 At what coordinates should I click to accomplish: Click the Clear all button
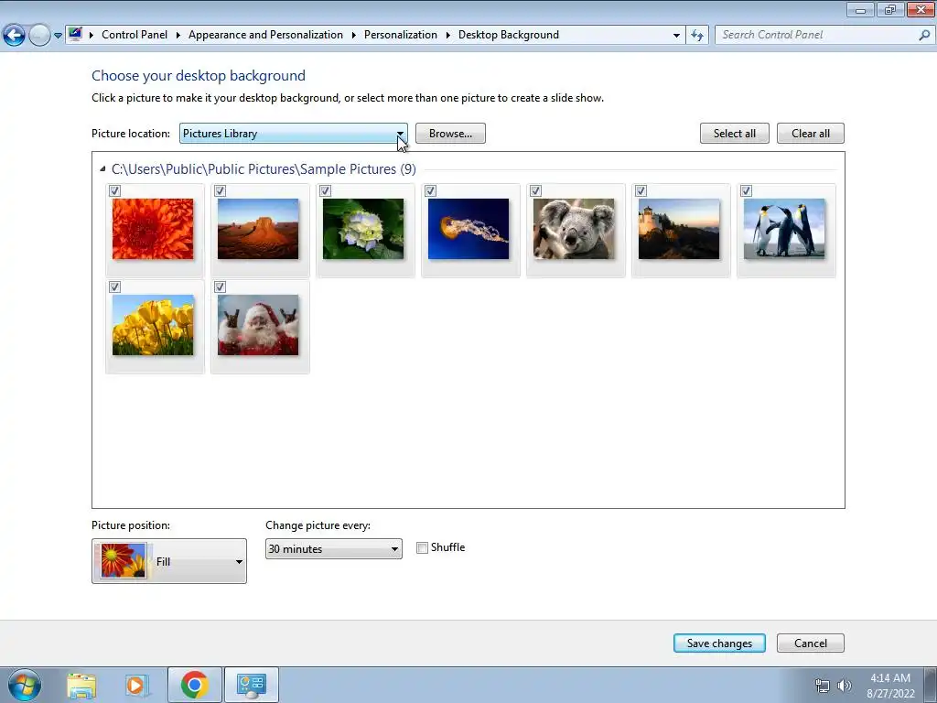point(811,134)
